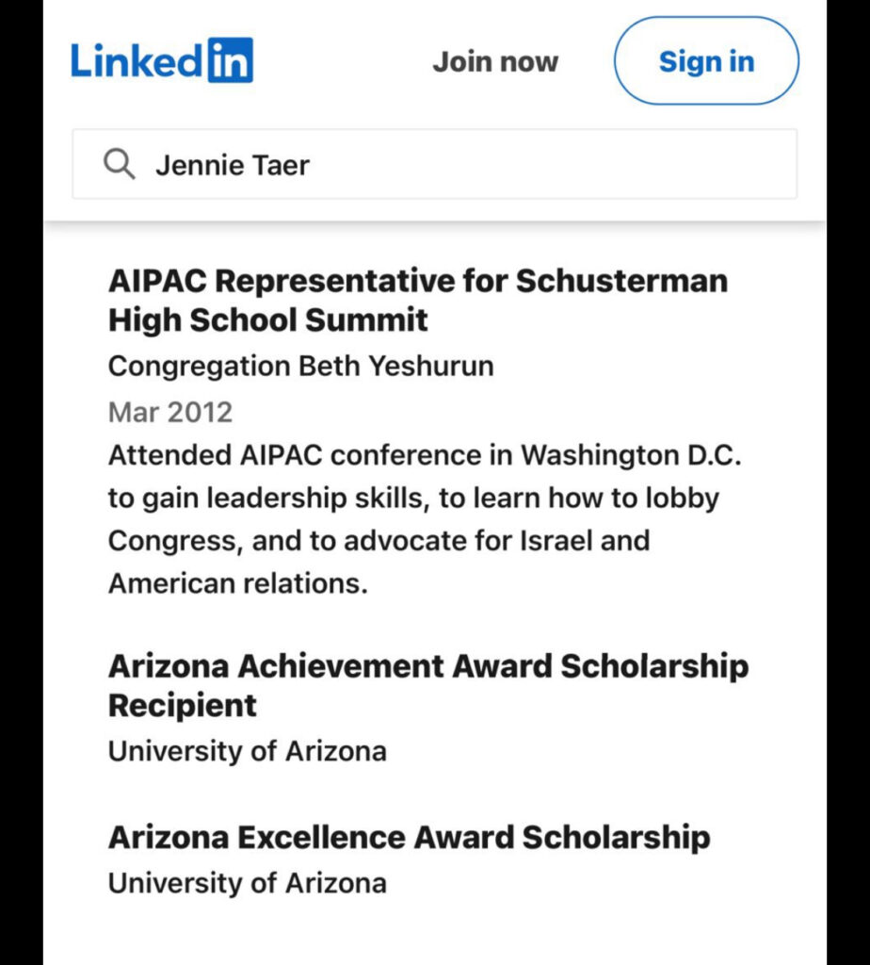Click the LinkedIn logo
Viewport: 870px width, 965px height.
pos(162,59)
